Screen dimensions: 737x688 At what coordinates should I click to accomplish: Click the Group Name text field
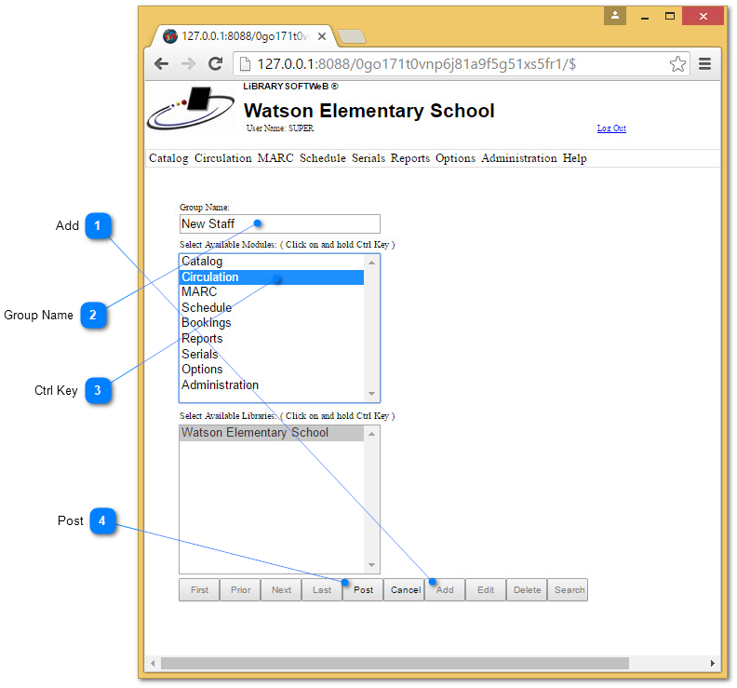[x=279, y=223]
